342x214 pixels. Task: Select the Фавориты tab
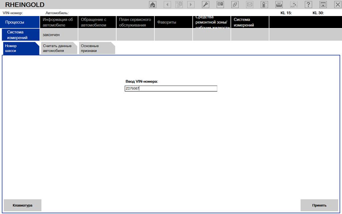(x=173, y=22)
